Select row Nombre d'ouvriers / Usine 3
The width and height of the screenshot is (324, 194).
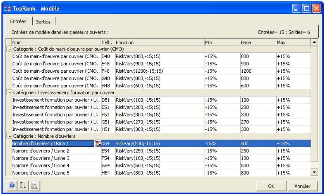(161, 158)
